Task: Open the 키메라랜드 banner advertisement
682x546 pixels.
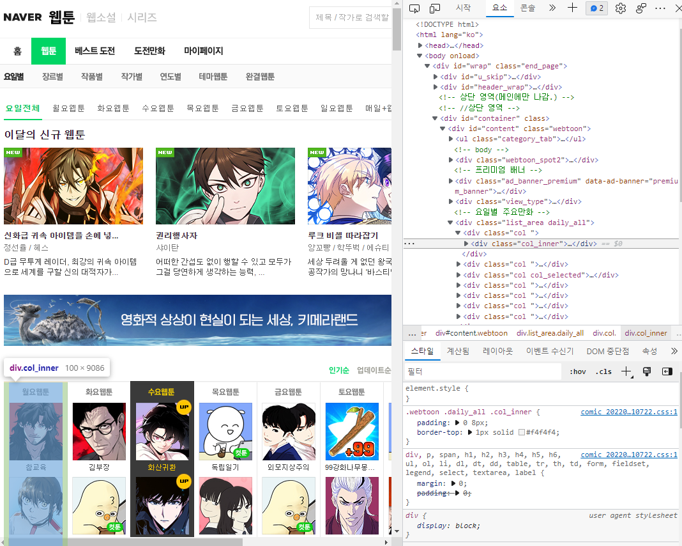Action: 197,320
